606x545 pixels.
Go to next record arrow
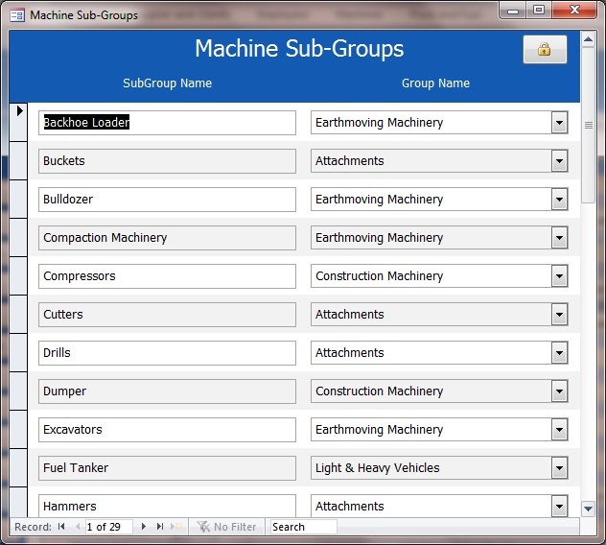tap(144, 527)
